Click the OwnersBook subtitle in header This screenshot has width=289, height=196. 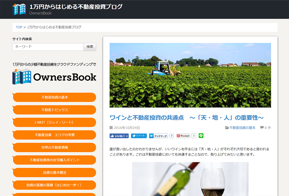pyautogui.click(x=41, y=13)
